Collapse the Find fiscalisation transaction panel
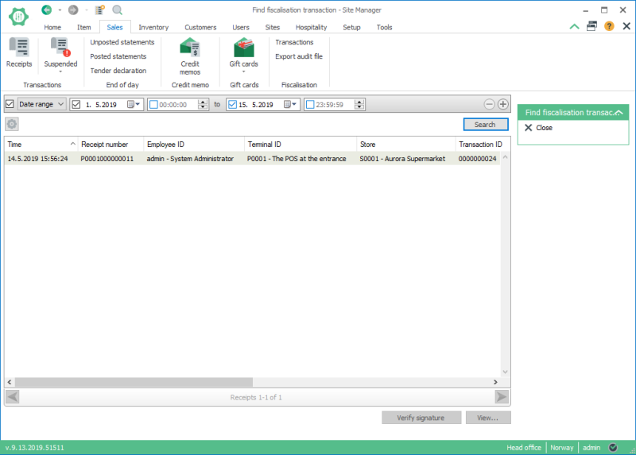The image size is (636, 455). click(618, 113)
